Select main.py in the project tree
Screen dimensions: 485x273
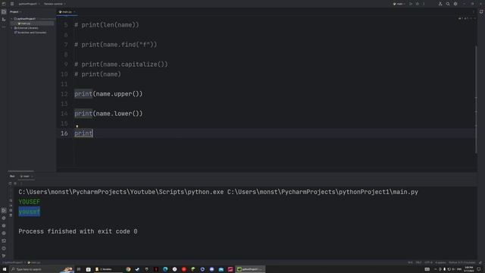click(24, 24)
